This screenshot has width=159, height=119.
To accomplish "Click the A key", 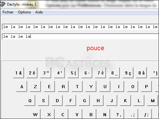I will (x=22, y=87).
